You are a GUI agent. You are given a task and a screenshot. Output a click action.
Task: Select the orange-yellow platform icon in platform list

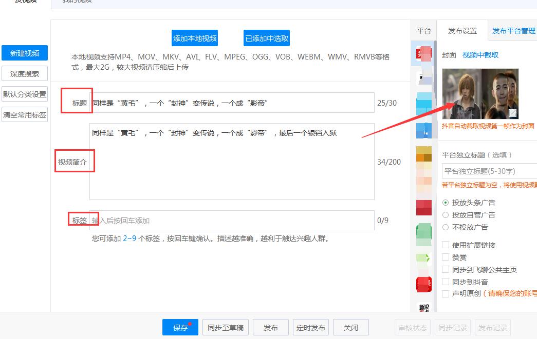point(424,154)
